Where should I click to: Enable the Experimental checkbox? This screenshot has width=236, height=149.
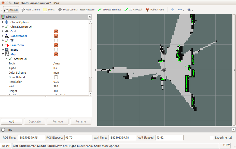click(x=212, y=138)
